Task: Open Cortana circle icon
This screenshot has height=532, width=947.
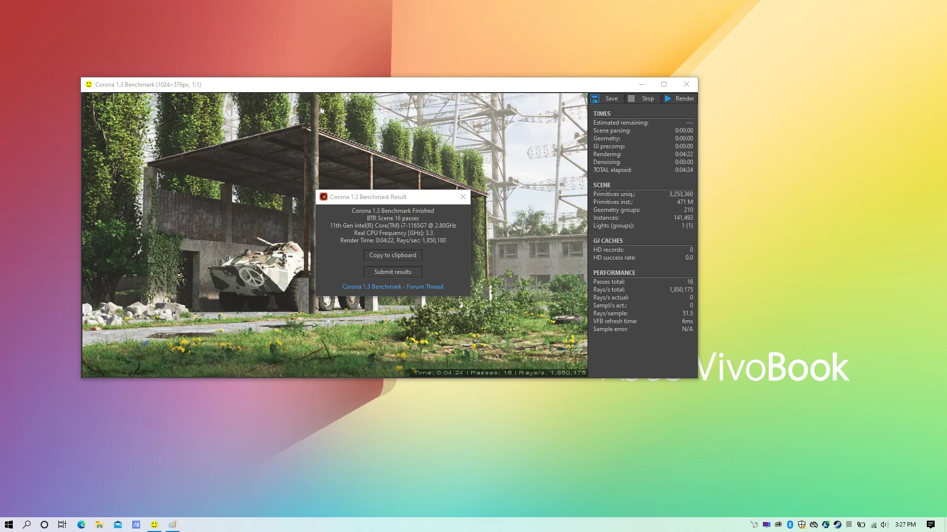Action: click(44, 525)
